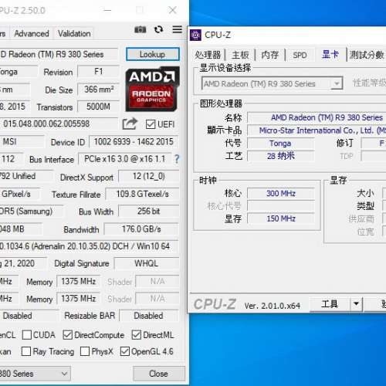Click the GPU-Z refresh icon

click(x=158, y=29)
